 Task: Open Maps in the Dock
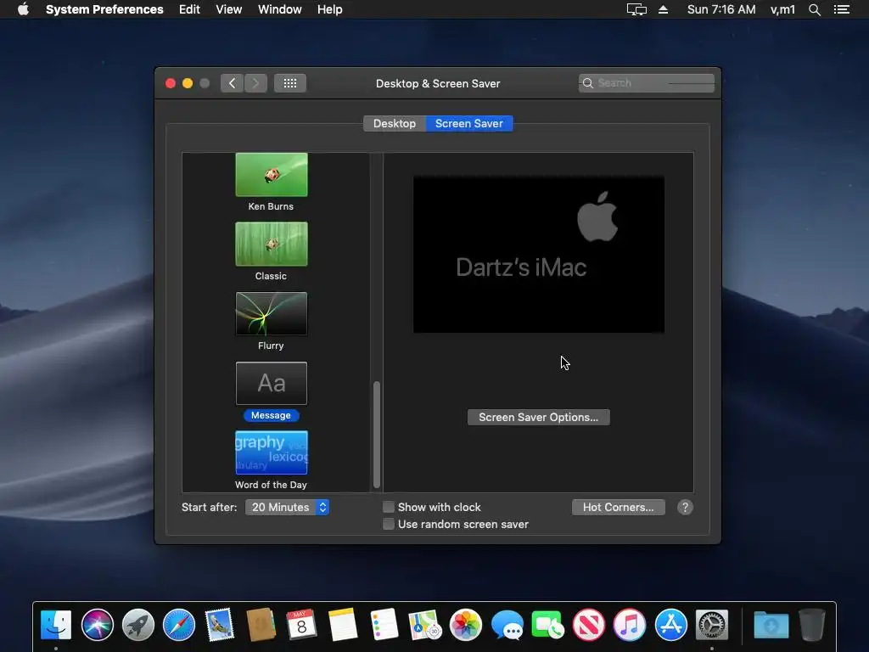click(x=424, y=625)
